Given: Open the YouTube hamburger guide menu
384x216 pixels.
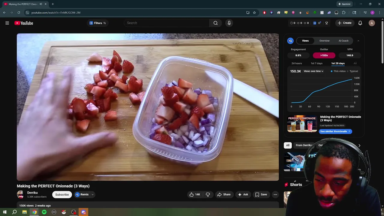Looking at the screenshot, I should click(7, 23).
